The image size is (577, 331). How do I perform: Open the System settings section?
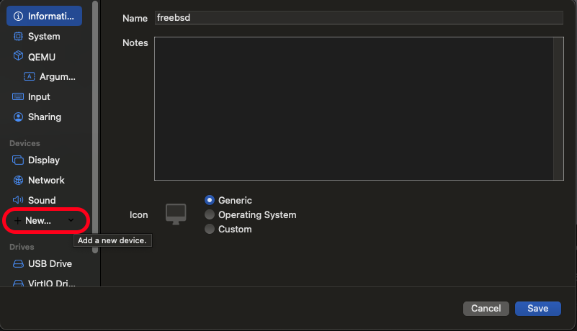(x=44, y=37)
